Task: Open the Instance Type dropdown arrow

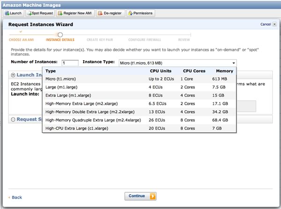Action: click(x=233, y=62)
